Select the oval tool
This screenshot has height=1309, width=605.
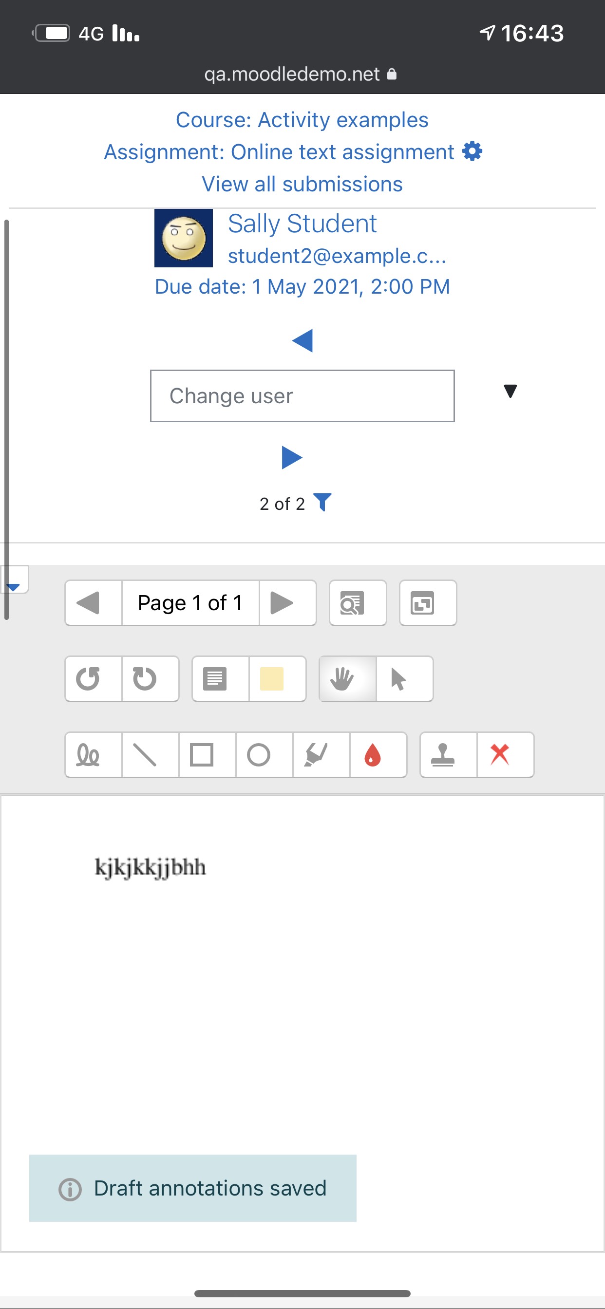(265, 755)
